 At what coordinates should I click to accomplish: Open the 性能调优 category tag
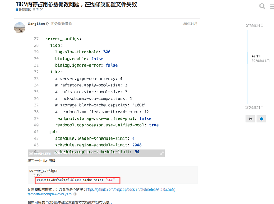pyautogui.click(x=23, y=9)
